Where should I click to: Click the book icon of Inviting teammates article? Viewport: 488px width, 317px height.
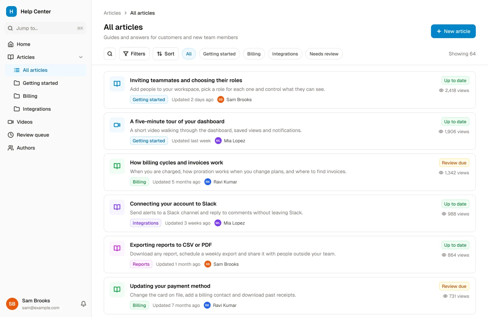117,84
